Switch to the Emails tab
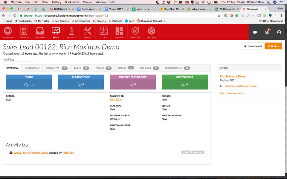 click(x=103, y=68)
